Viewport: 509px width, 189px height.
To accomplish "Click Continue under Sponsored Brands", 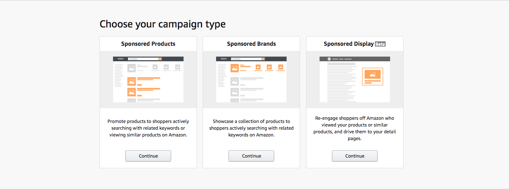I will coord(251,156).
